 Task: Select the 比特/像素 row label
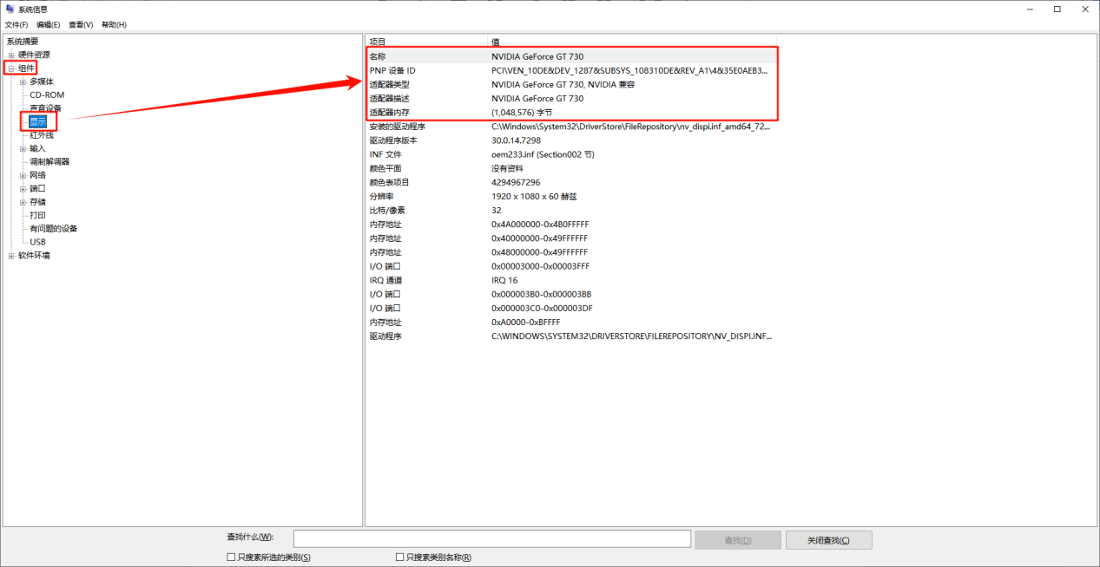(x=387, y=210)
